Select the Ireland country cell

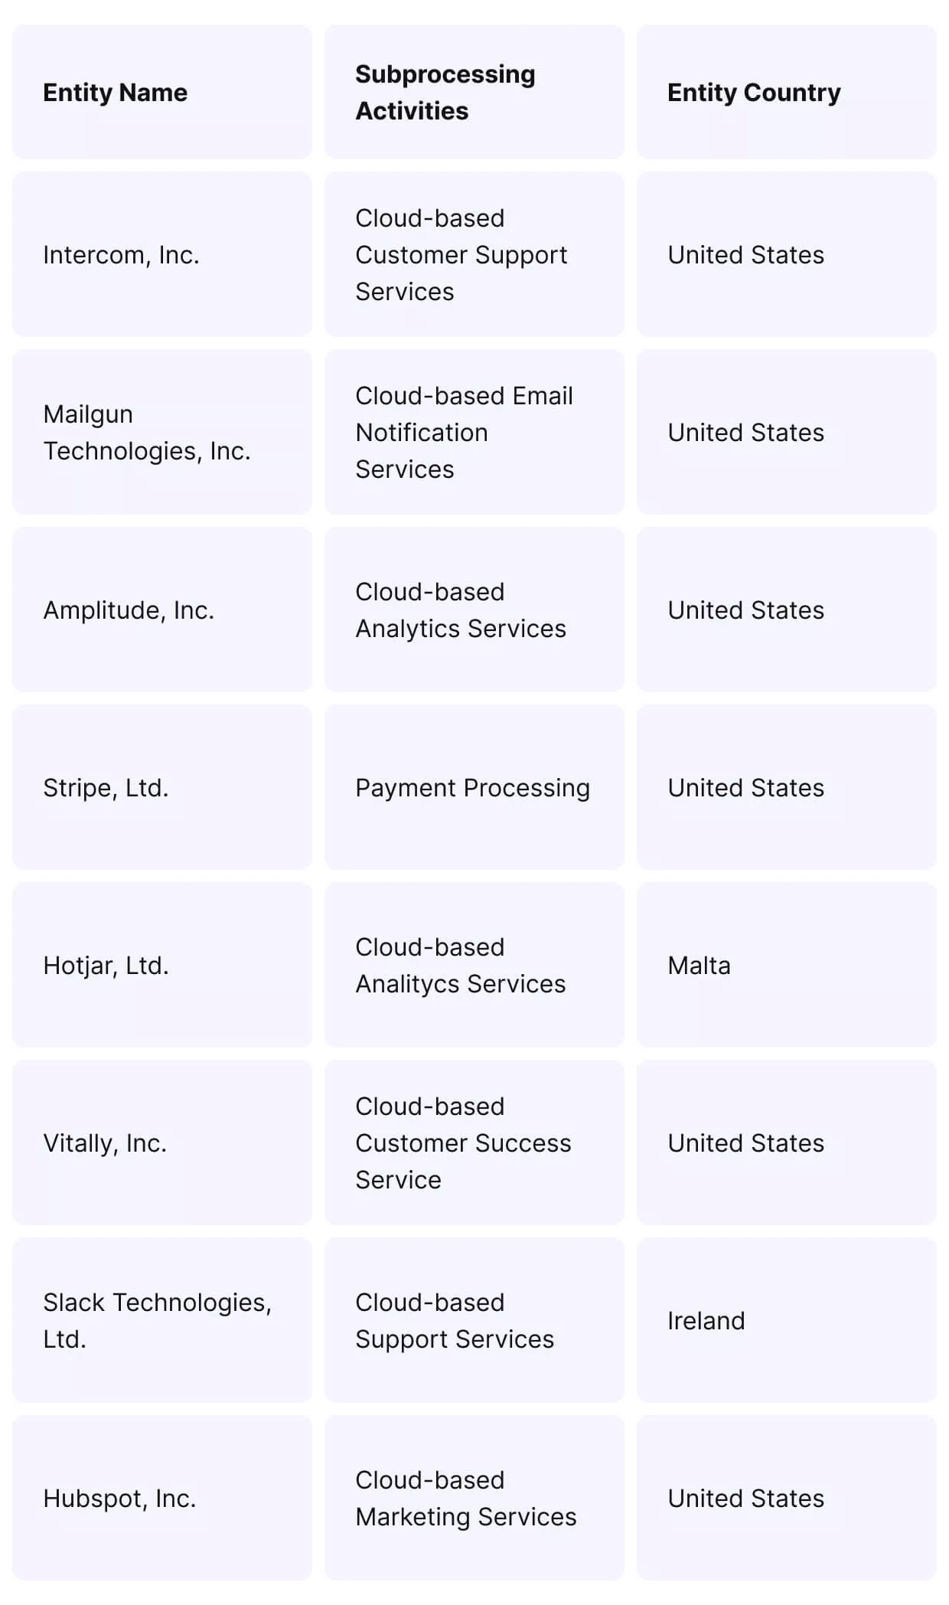tap(787, 1320)
